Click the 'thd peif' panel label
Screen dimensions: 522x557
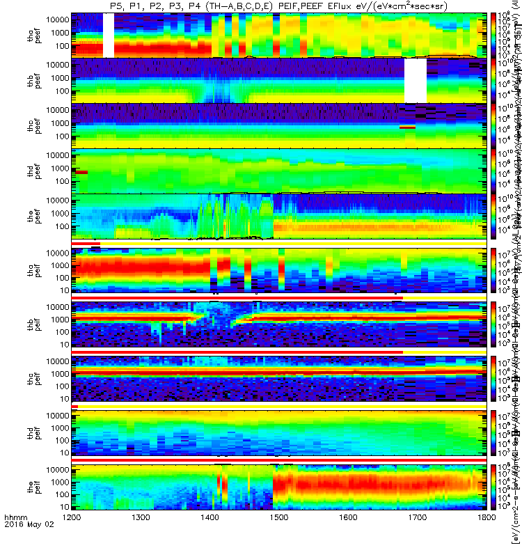click(x=34, y=433)
